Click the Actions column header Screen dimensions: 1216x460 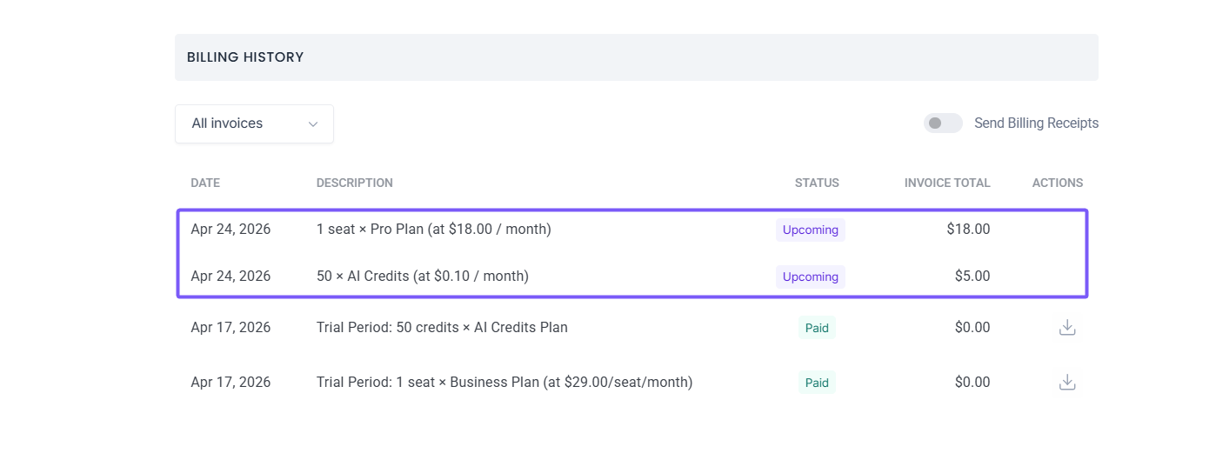(1057, 183)
